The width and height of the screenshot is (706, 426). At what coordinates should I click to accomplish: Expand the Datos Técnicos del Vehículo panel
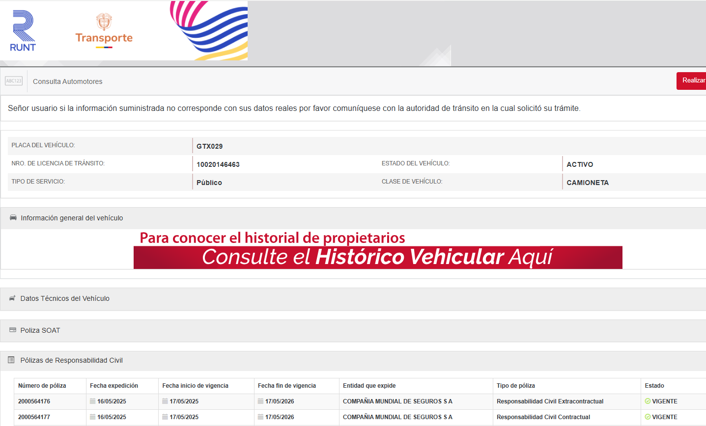pos(65,298)
